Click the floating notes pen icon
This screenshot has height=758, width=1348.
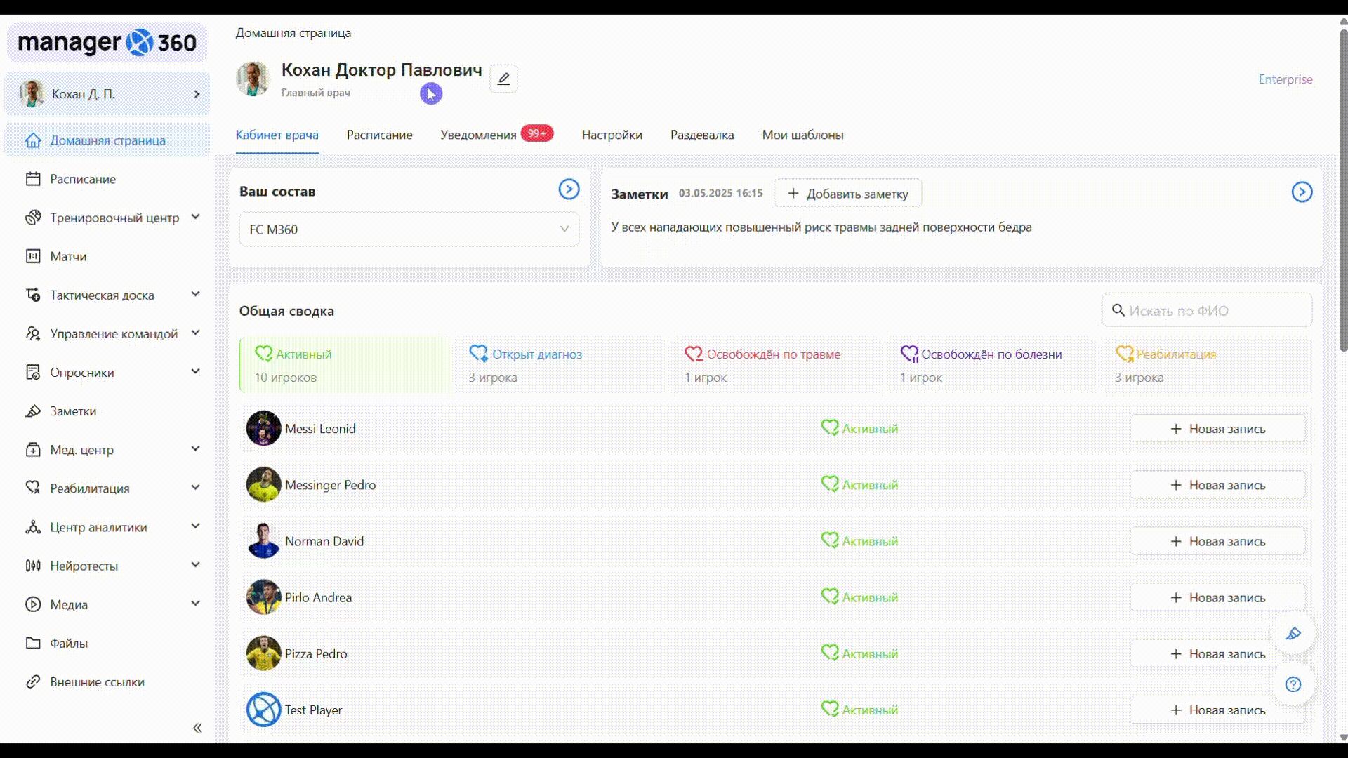click(x=1293, y=634)
